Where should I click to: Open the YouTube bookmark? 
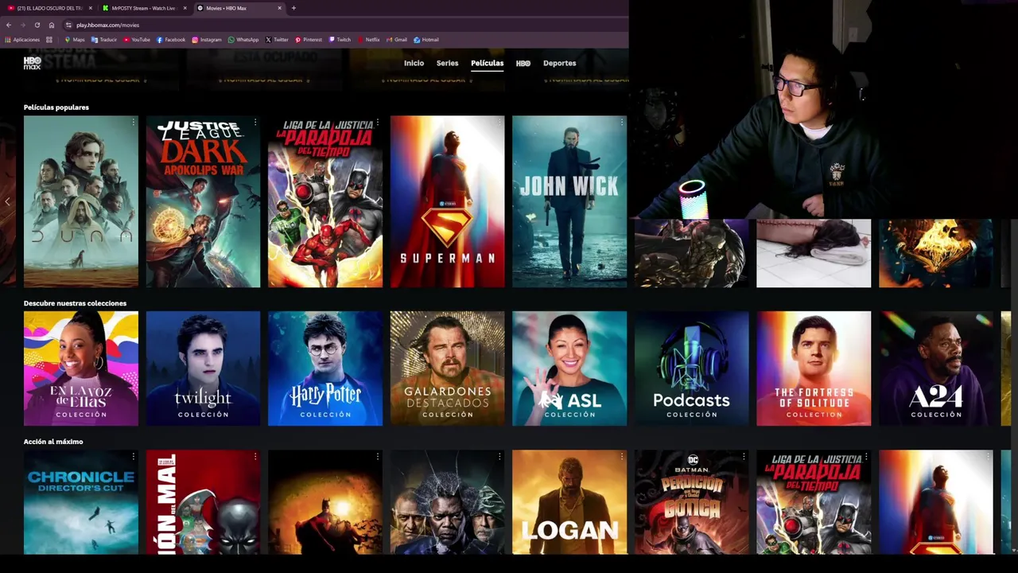click(137, 39)
